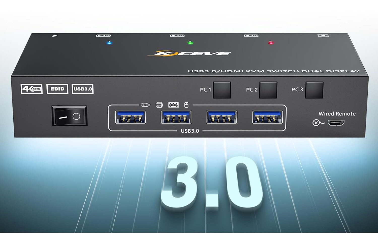Click the mouse icon above the USB ports

click(x=186, y=105)
